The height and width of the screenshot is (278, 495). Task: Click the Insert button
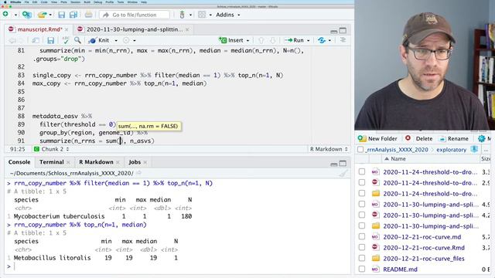click(232, 40)
